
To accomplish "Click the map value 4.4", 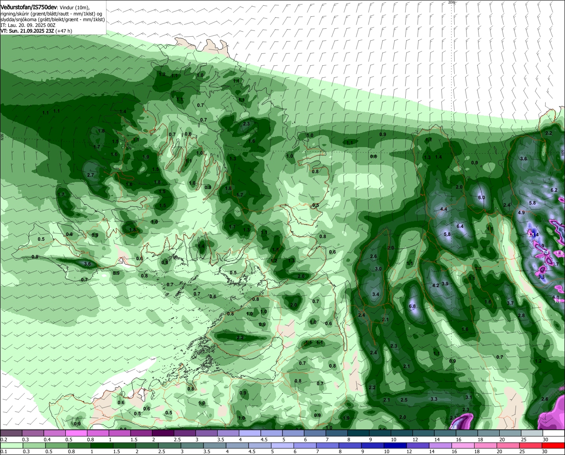I will [x=444, y=209].
